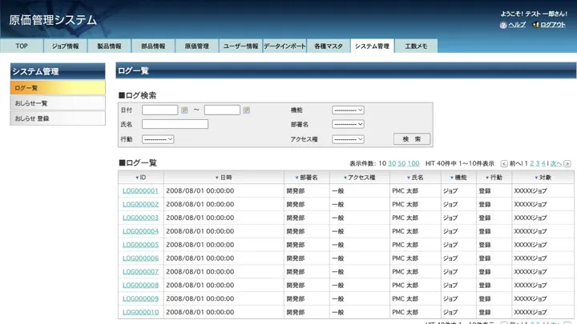Sort by ID column arrow
The width and height of the screenshot is (577, 324).
pos(137,178)
